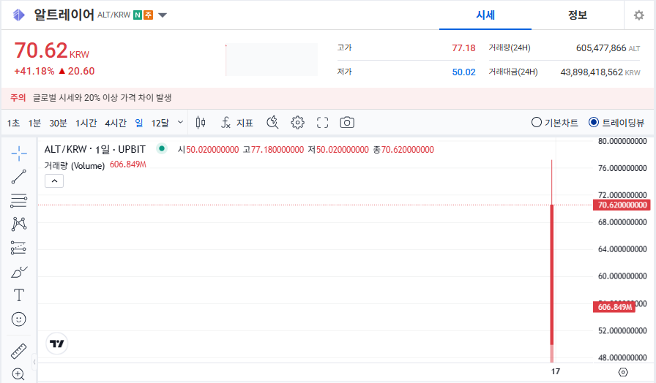Toggle fullscreen chart mode
This screenshot has height=383, width=656.
coord(323,123)
